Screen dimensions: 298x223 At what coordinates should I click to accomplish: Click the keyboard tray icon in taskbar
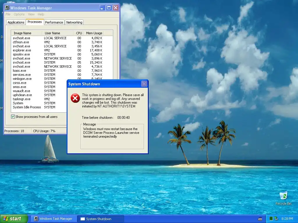[x=260, y=219]
